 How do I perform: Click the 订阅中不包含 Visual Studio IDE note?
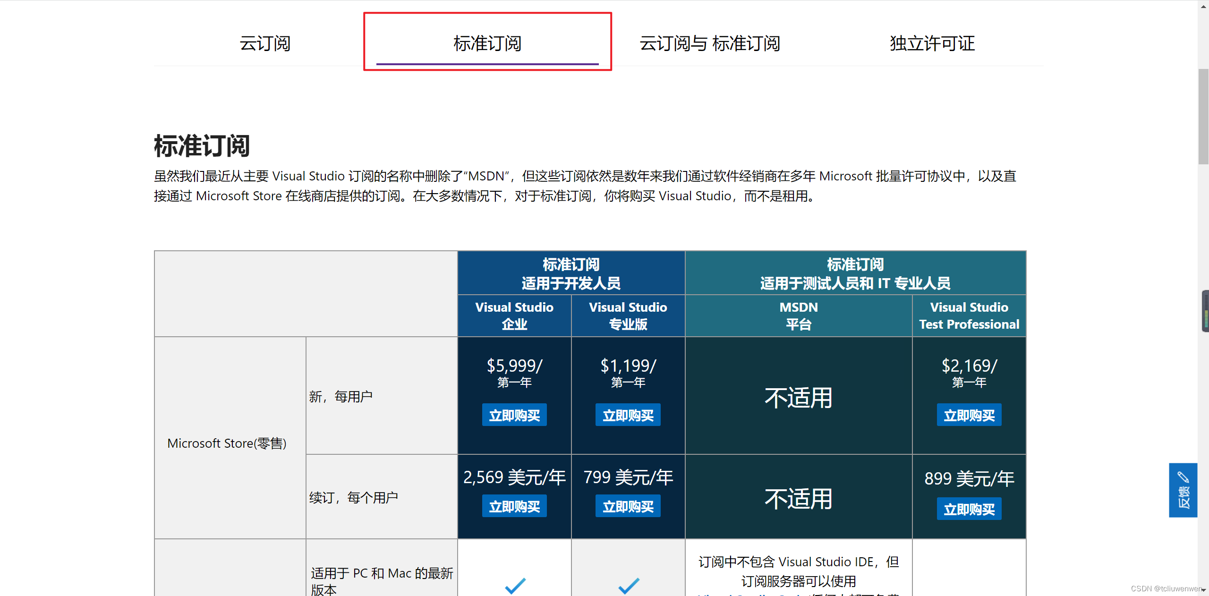point(799,571)
